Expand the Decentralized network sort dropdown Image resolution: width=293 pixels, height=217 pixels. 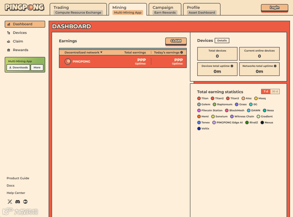pos(83,52)
